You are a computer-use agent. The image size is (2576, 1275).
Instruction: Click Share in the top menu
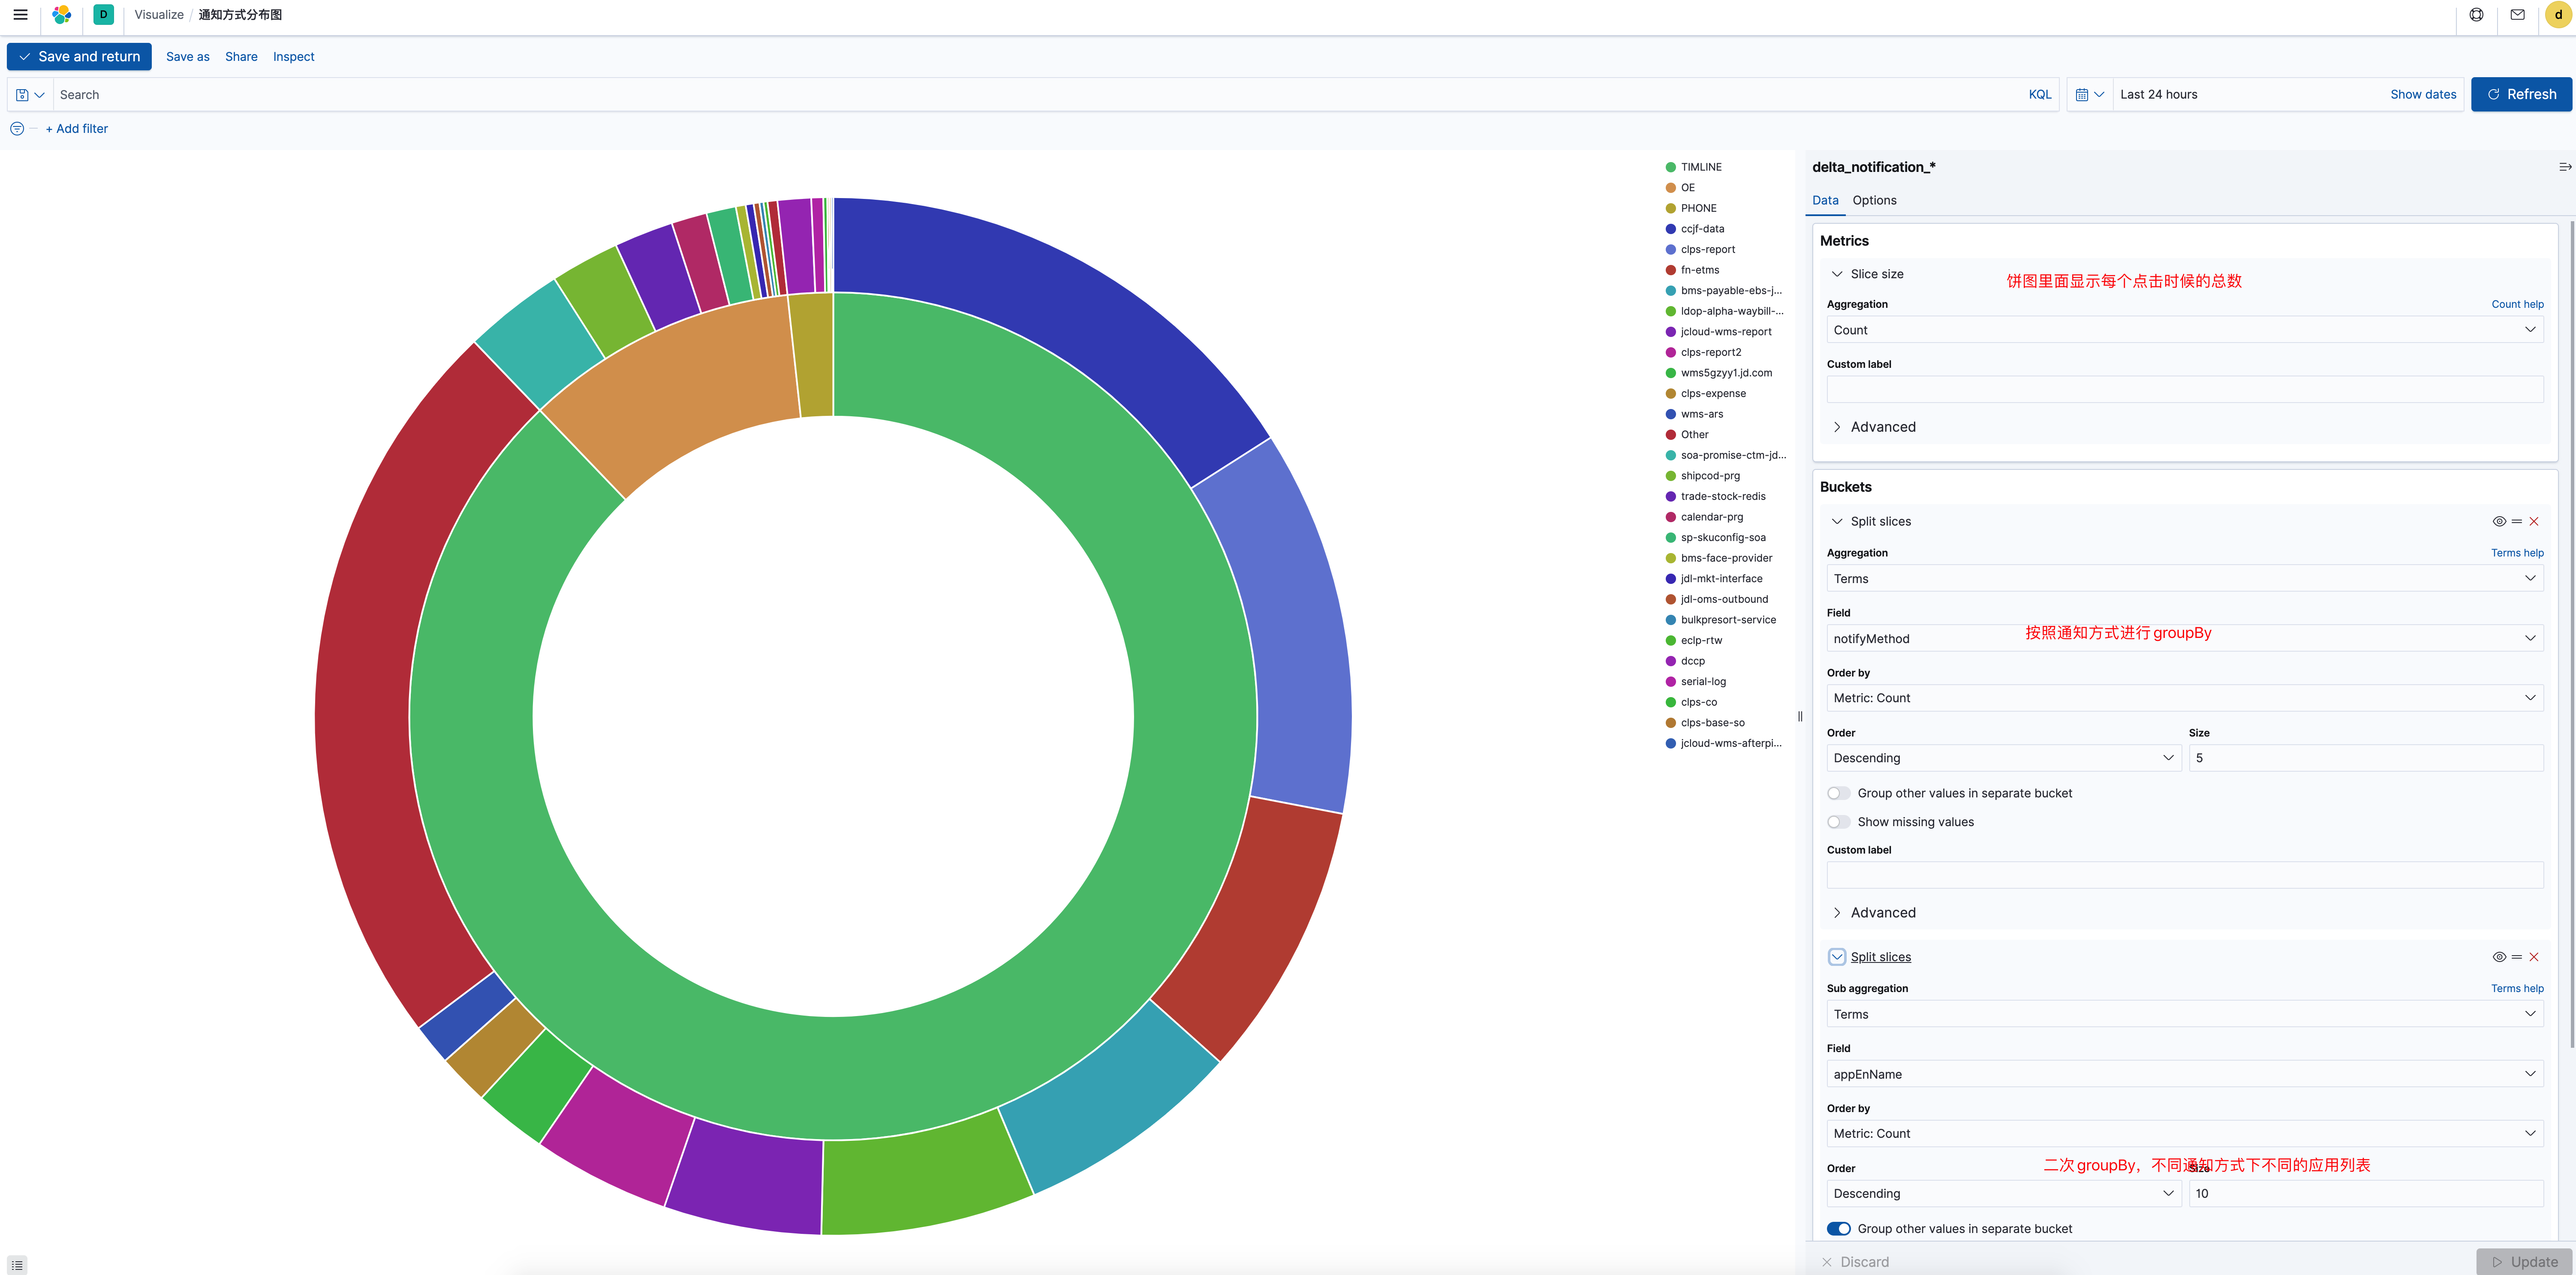(241, 57)
